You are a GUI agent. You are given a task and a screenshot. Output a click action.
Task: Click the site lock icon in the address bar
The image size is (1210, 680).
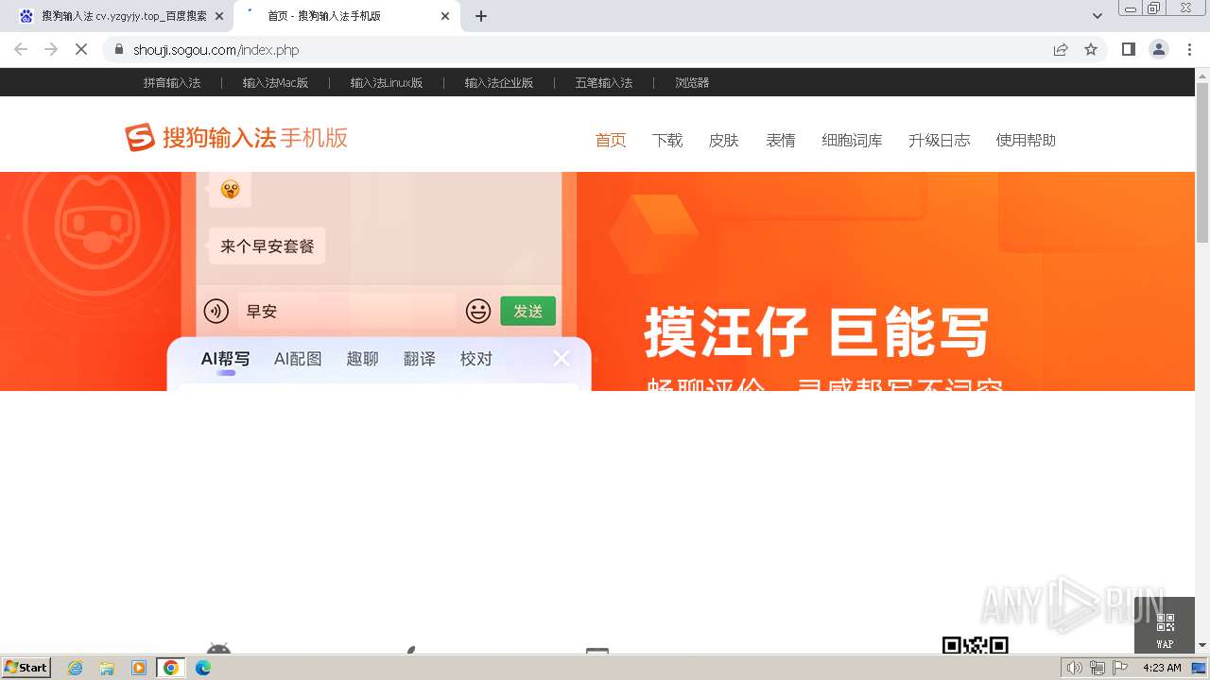coord(119,50)
